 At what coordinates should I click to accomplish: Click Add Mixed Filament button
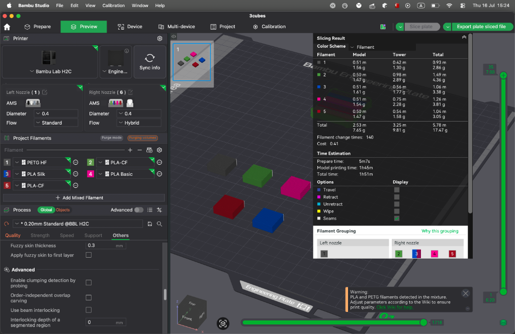tap(84, 198)
